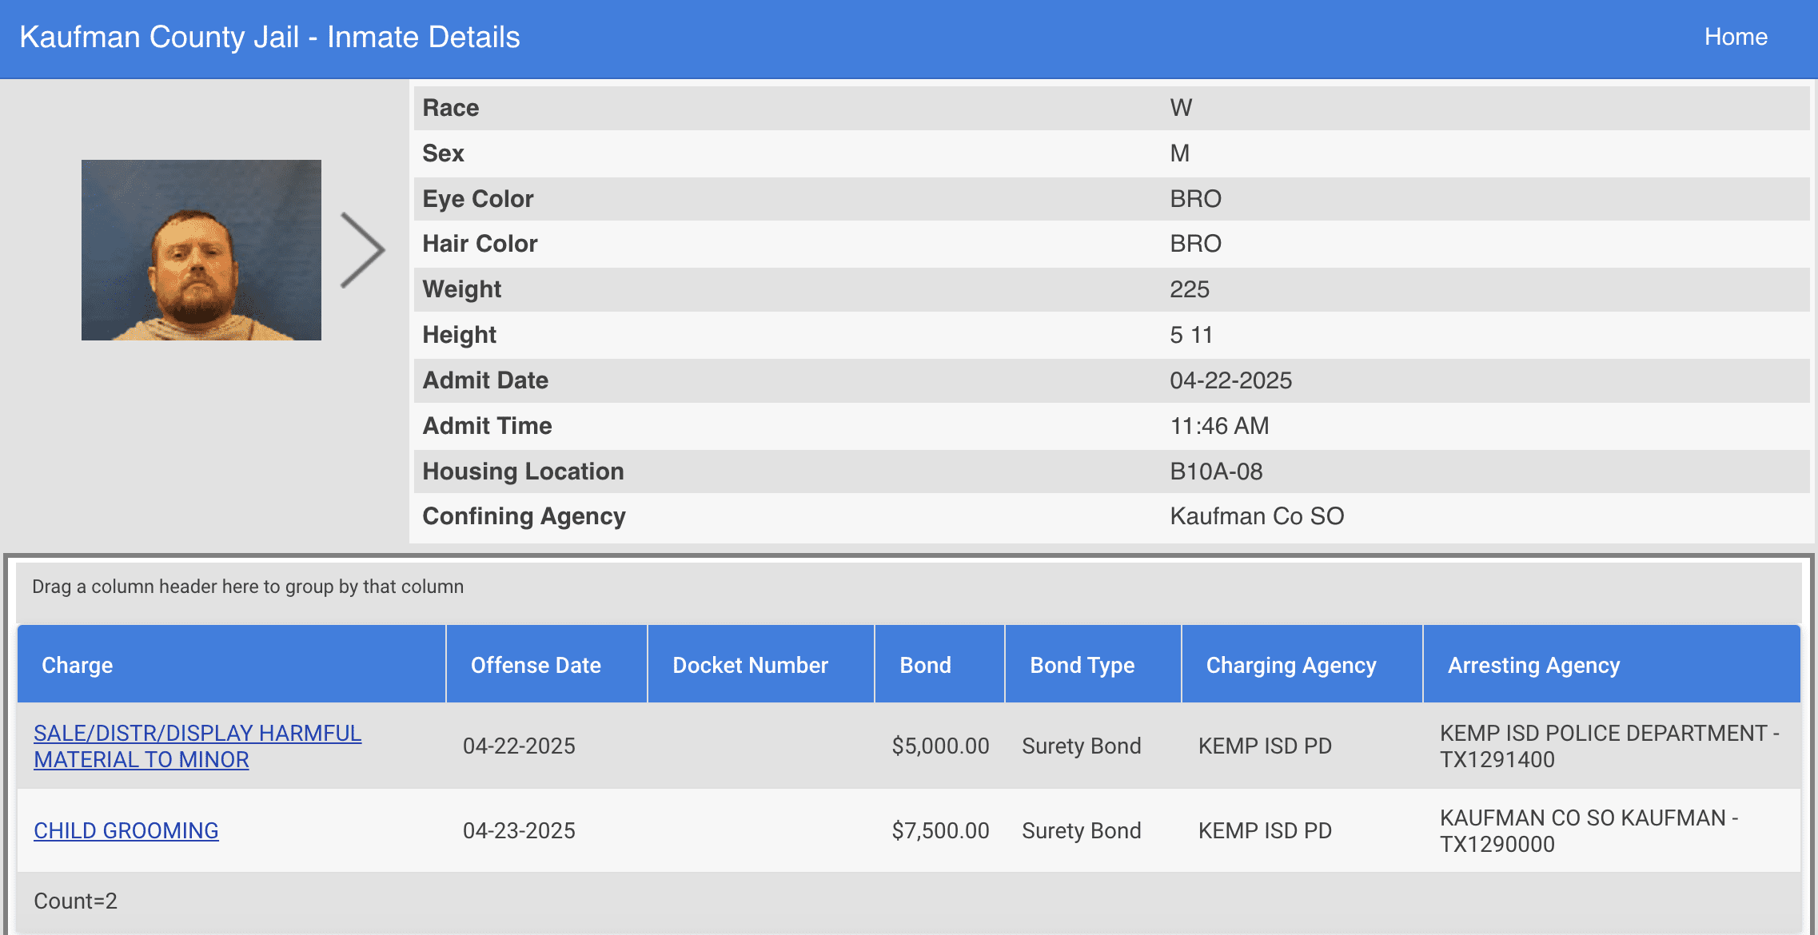Sort by the Charge column header
Image resolution: width=1818 pixels, height=935 pixels.
point(77,665)
